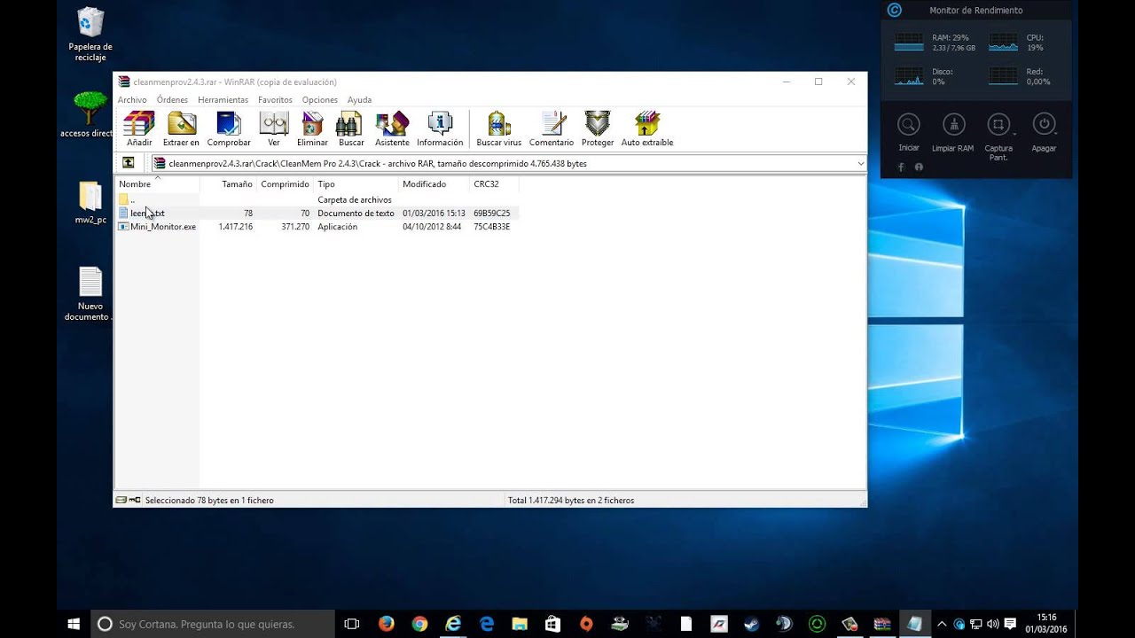Image resolution: width=1135 pixels, height=638 pixels.
Task: Sort files by the Modificado column header
Action: [434, 184]
